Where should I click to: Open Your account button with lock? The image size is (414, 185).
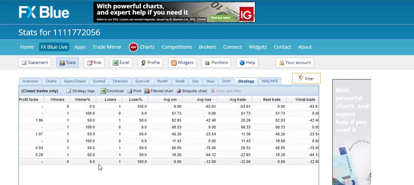pos(295,62)
